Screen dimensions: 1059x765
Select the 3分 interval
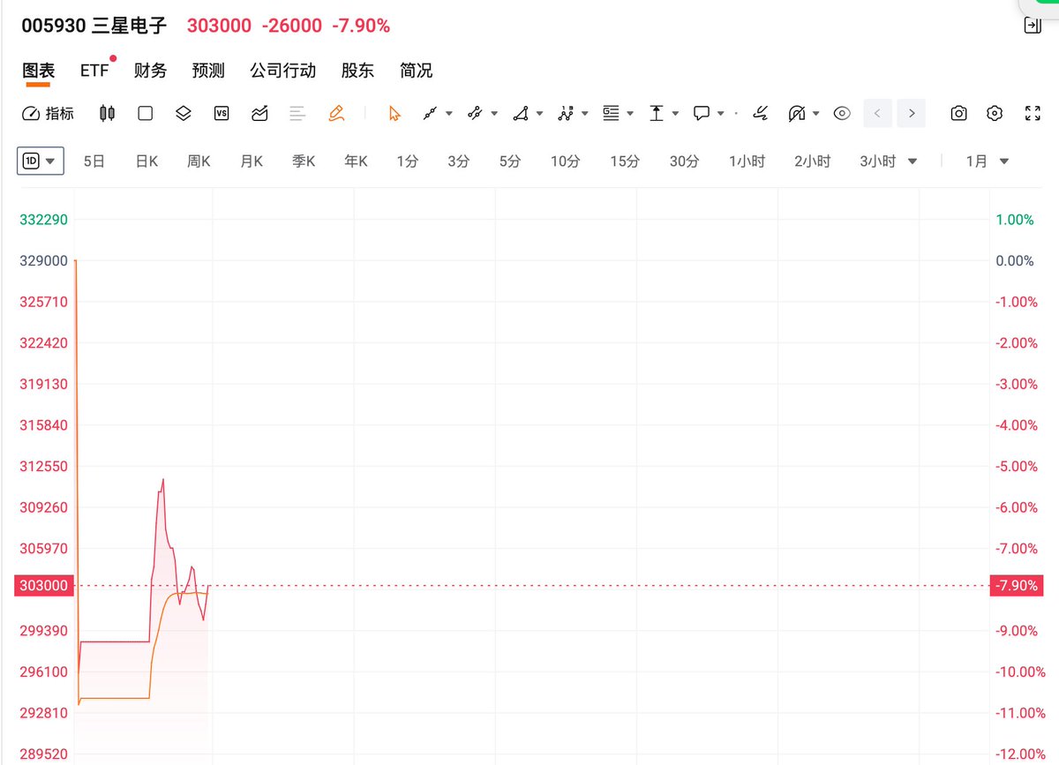click(458, 161)
